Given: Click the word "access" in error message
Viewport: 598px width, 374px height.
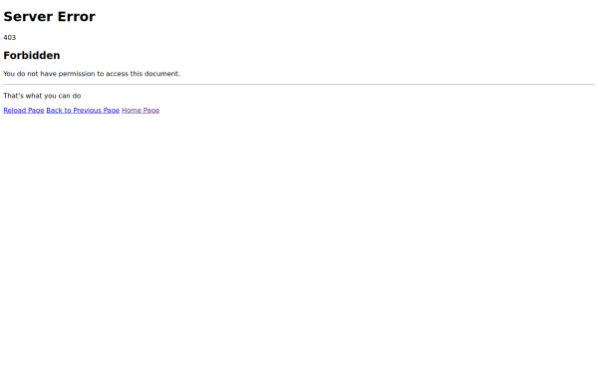Looking at the screenshot, I should point(117,74).
